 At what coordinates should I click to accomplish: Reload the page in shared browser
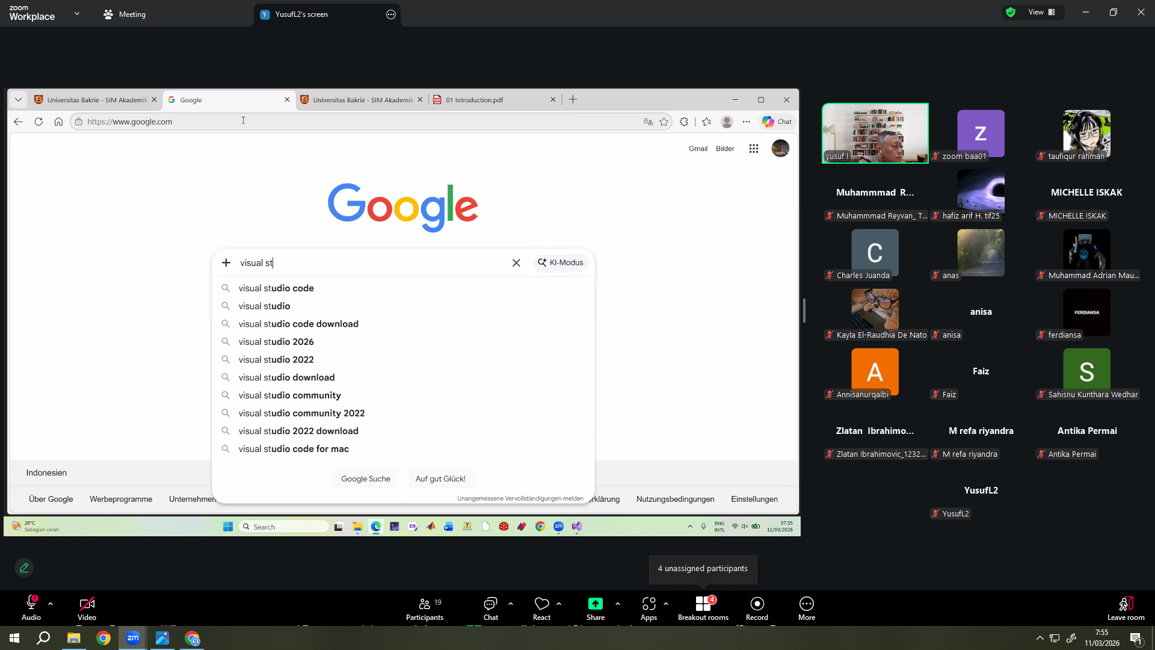click(38, 122)
